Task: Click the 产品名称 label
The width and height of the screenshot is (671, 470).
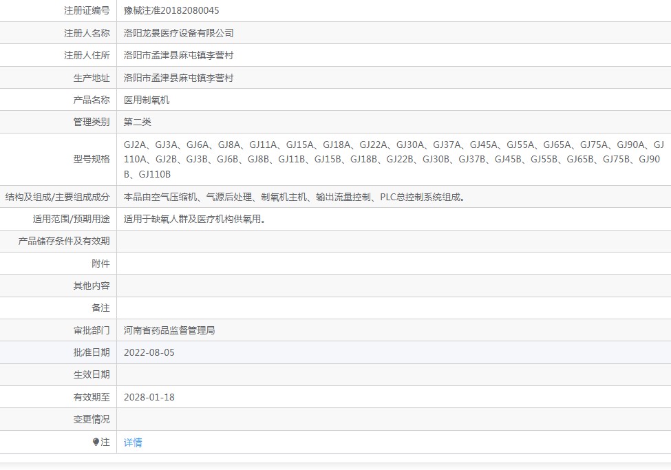Action: (x=92, y=100)
